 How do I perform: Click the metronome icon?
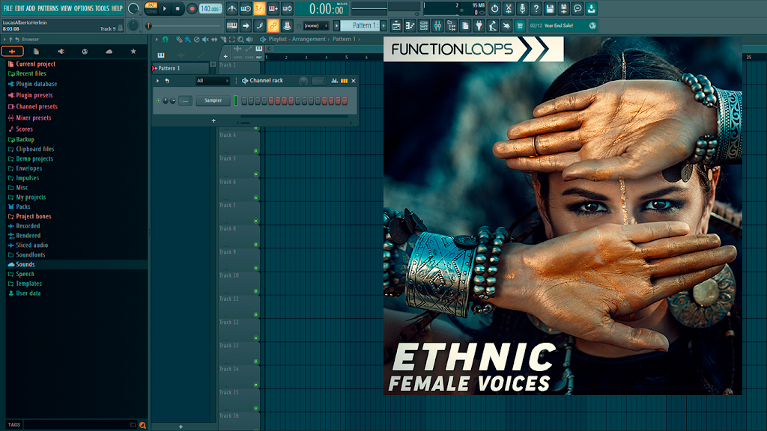coord(232,8)
